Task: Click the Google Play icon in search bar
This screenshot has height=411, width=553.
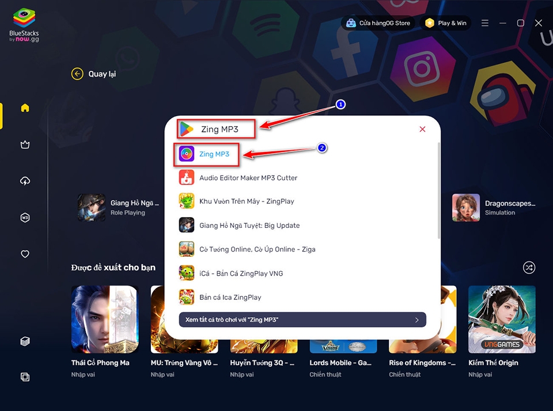Action: (x=187, y=129)
